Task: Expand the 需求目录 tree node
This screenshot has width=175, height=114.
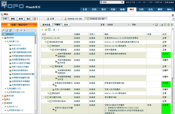Action: (x=3, y=96)
